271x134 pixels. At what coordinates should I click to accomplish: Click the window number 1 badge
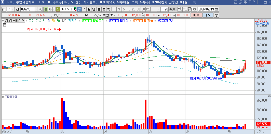[x=3, y=2]
